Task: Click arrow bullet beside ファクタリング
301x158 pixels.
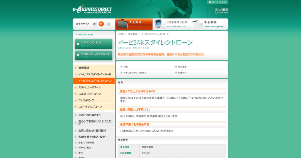Action: pyautogui.click(x=76, y=100)
